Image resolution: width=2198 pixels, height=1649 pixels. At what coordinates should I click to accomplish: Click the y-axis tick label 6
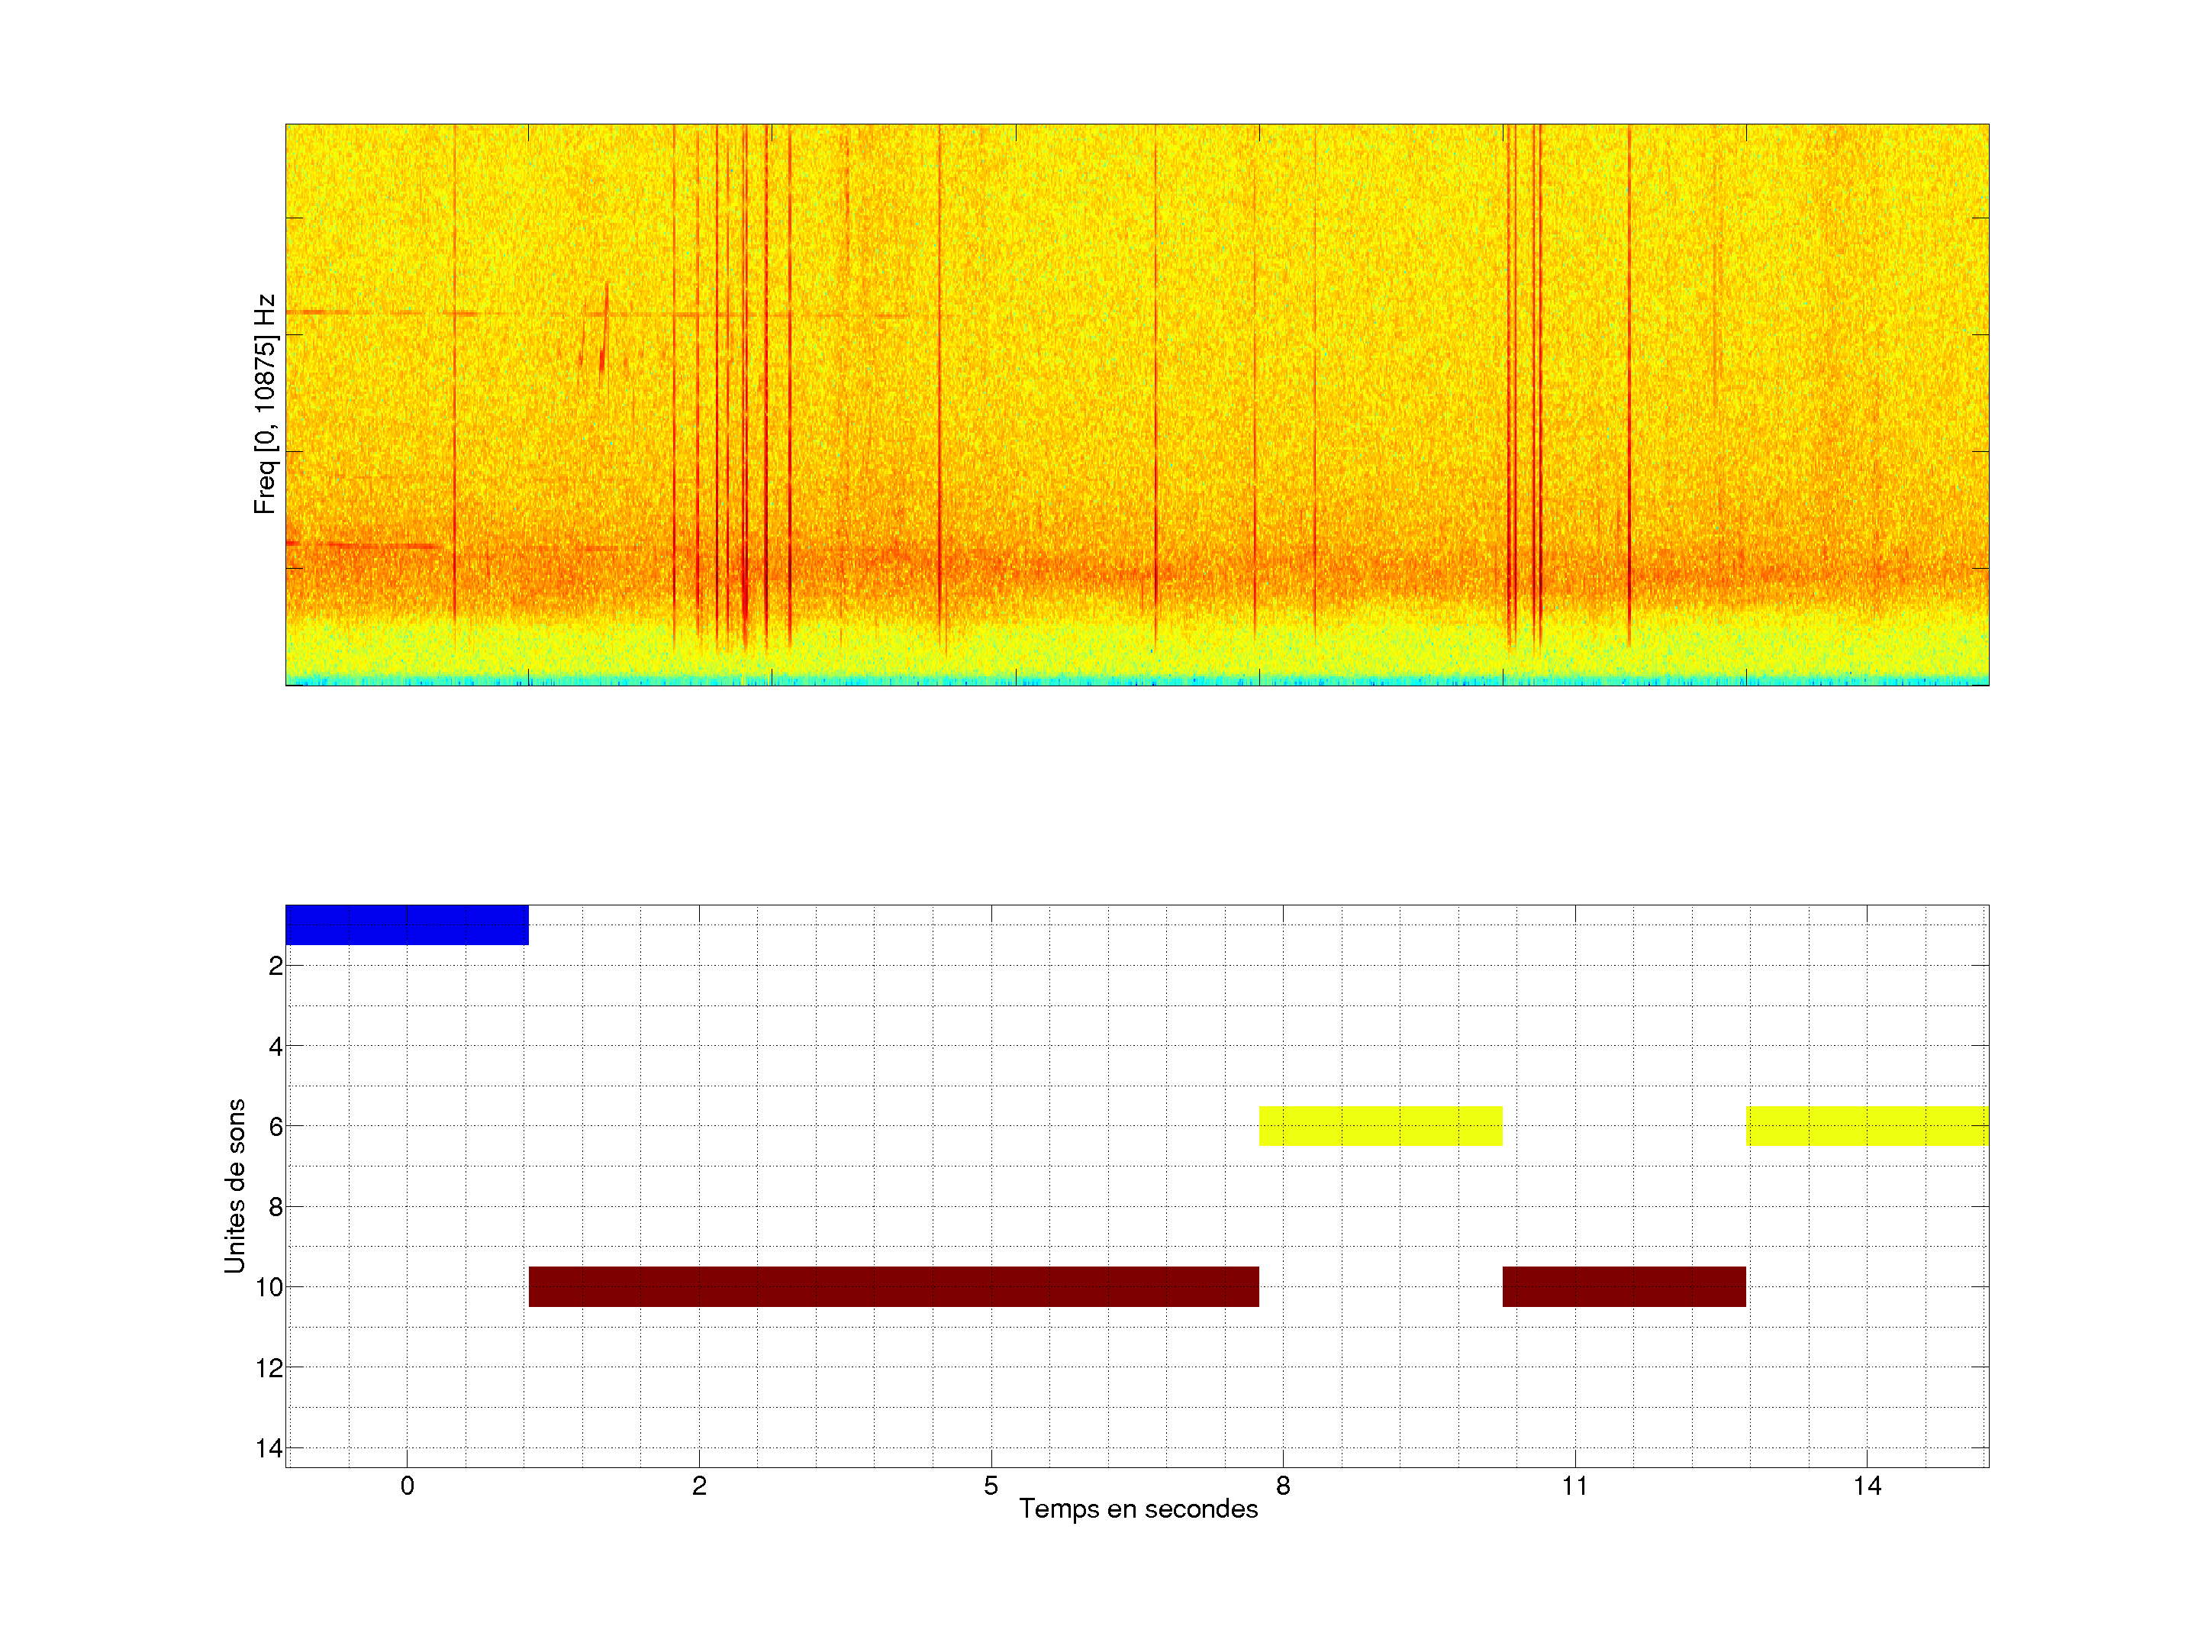(x=276, y=1127)
